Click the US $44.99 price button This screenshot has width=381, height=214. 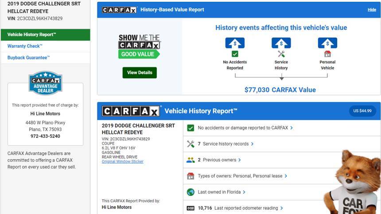362,111
